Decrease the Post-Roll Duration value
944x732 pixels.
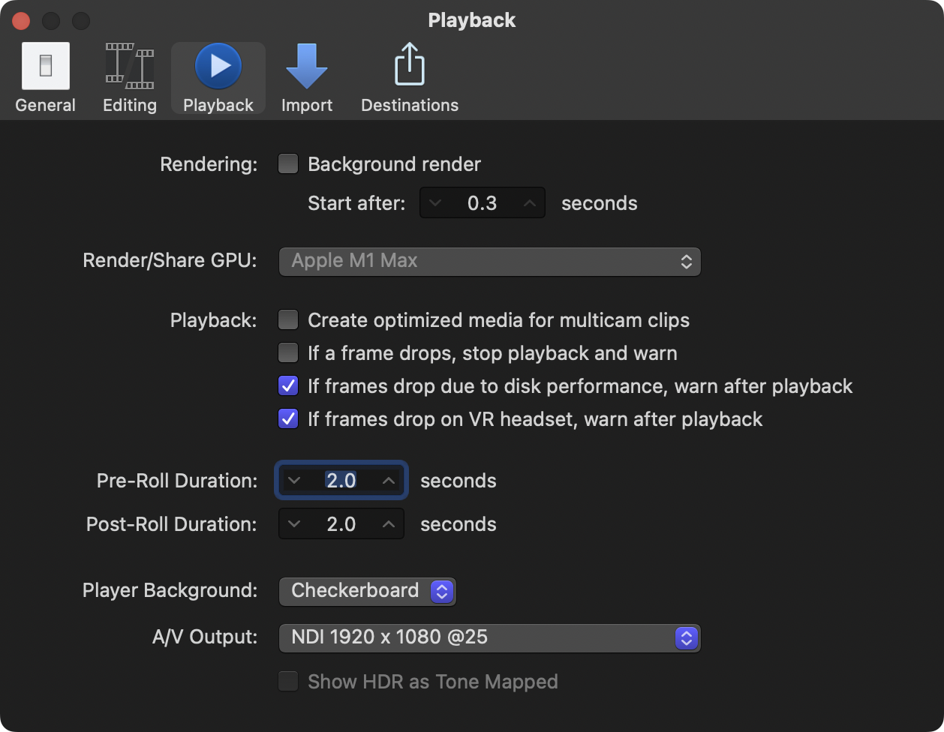[x=294, y=524]
